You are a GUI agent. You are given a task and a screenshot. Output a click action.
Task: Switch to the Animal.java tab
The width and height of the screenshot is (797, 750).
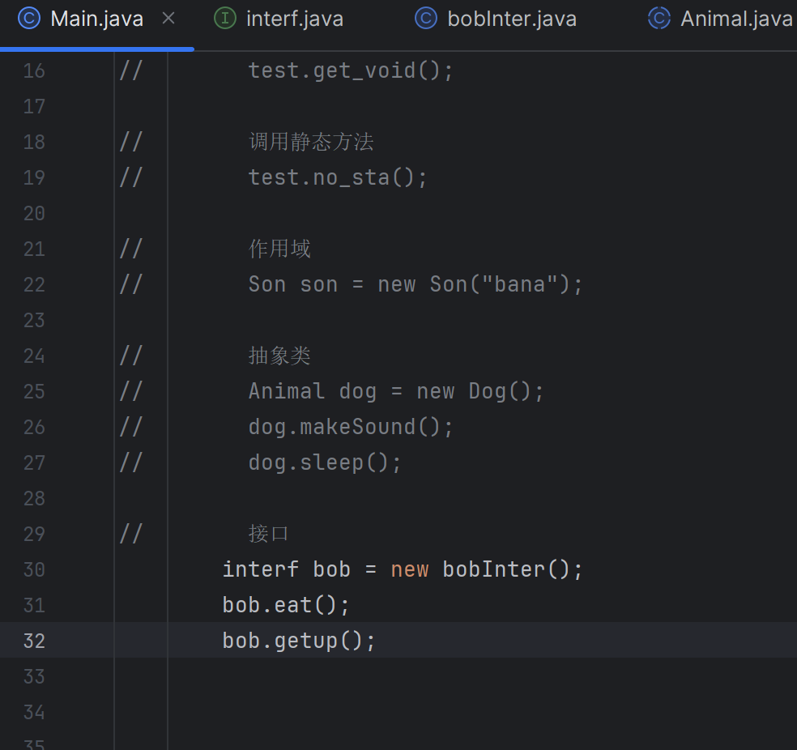click(x=720, y=19)
